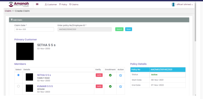Click the primary customer photo thumbnail

(25, 51)
